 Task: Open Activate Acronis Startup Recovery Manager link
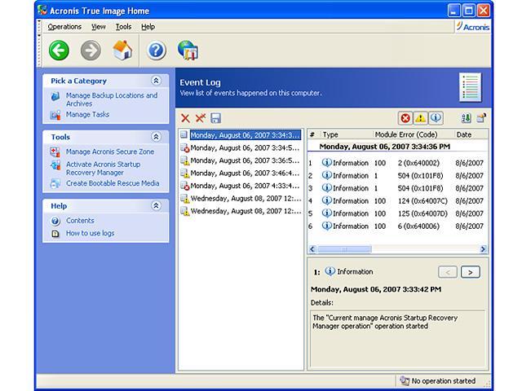point(104,169)
